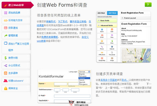Image resolution: width=157 pixels, height=106 pixels.
Task: Click the orange language icon beside 去多语种
Action: pos(5,73)
